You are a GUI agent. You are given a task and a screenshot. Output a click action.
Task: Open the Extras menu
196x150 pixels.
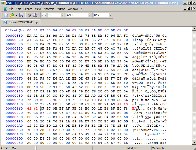pyautogui.click(x=61, y=9)
